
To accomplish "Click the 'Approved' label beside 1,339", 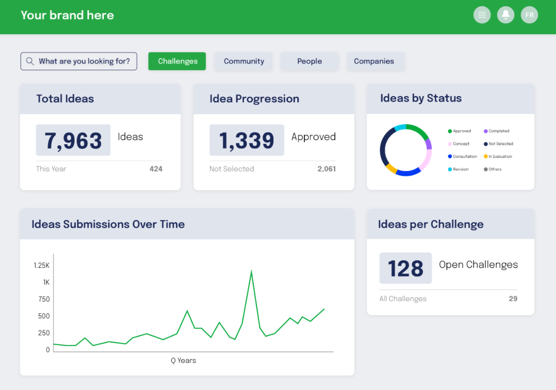I will [x=313, y=137].
